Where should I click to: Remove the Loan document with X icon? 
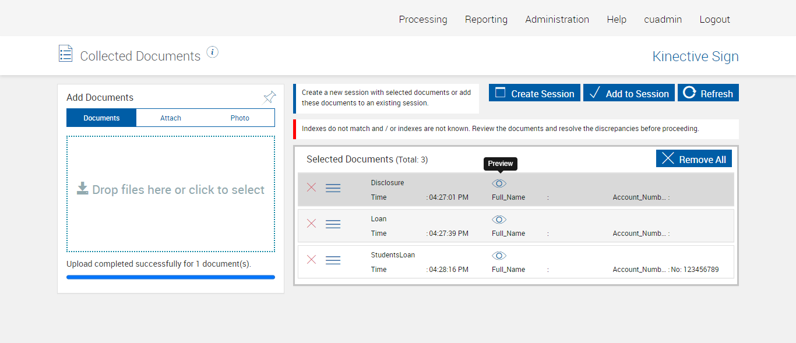point(312,224)
